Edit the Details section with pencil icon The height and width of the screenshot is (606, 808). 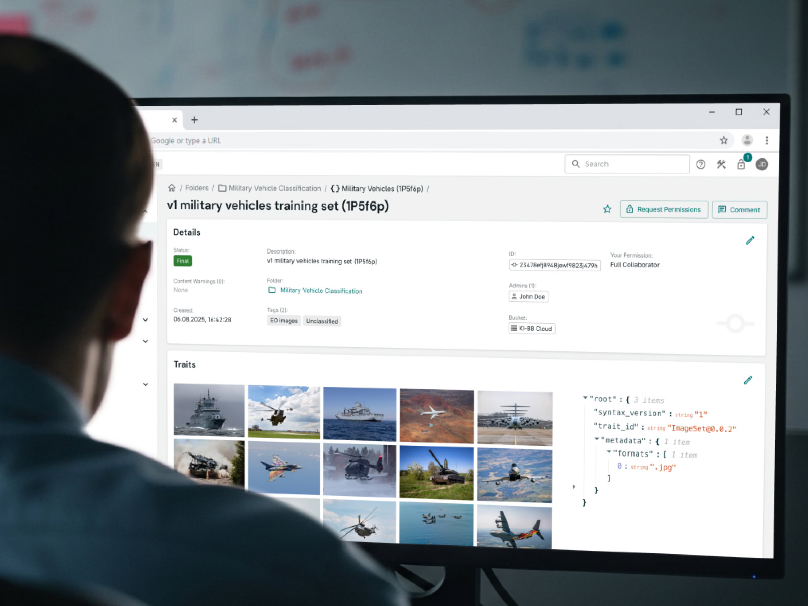750,240
